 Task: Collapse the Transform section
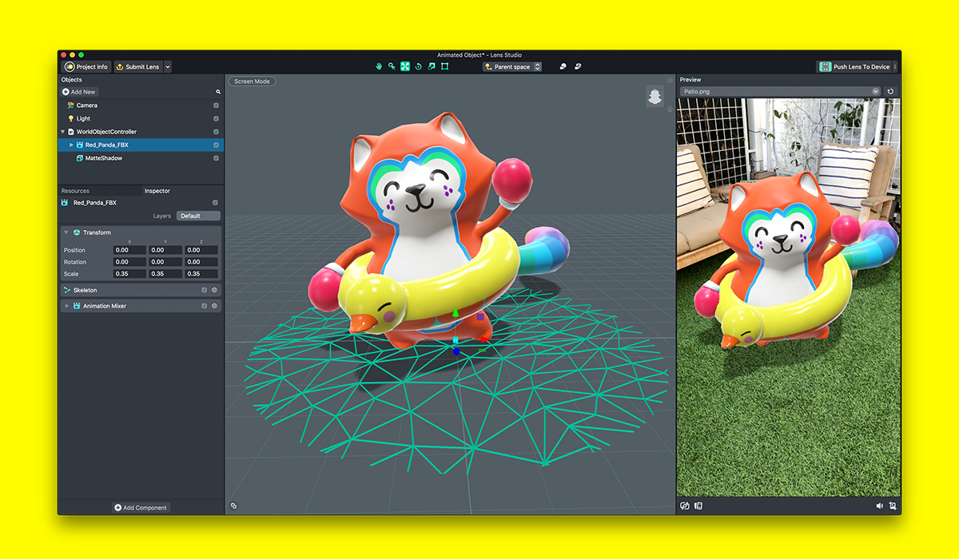(66, 232)
